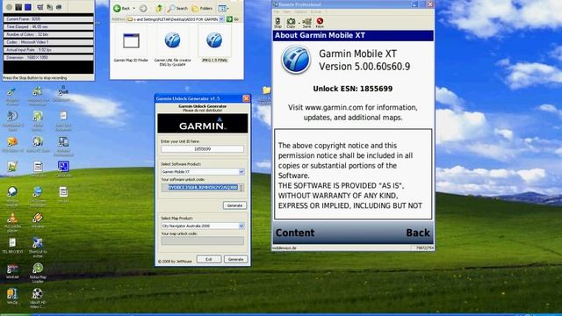This screenshot has width=562, height=316.
Task: Click the green Go button beside address
Action: point(233,19)
